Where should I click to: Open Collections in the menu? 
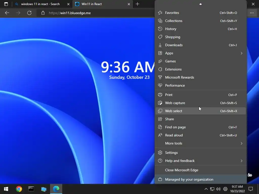tap(201, 21)
